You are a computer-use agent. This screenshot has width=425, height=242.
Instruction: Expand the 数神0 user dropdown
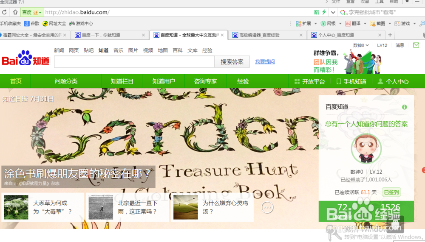tap(361, 45)
